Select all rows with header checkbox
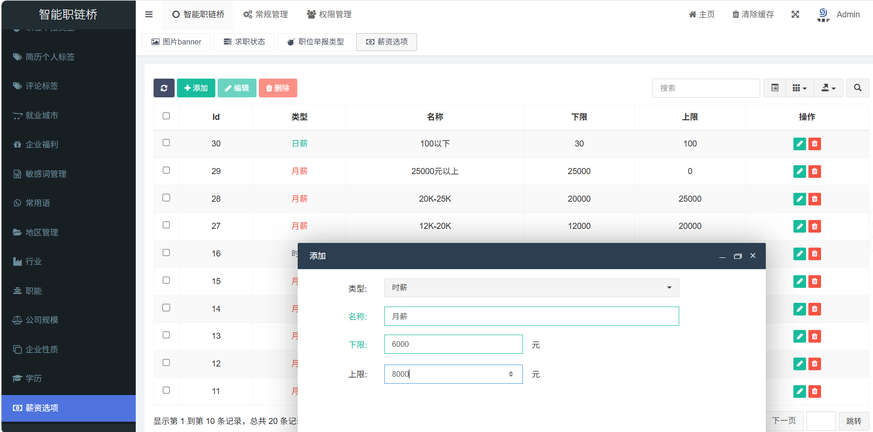873x432 pixels. [x=166, y=116]
